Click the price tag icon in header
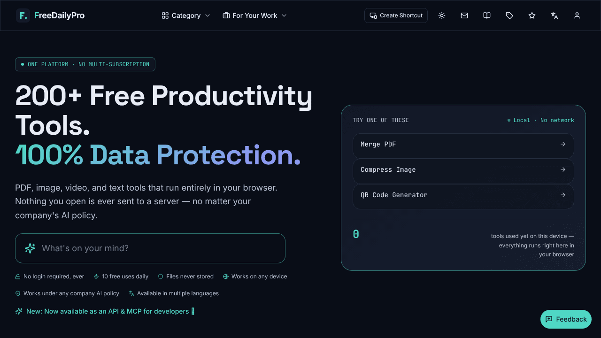Screen dimensions: 601x338 pos(509,15)
